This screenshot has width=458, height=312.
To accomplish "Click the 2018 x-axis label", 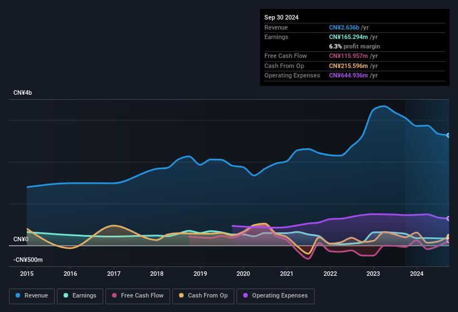I will 157,274.
